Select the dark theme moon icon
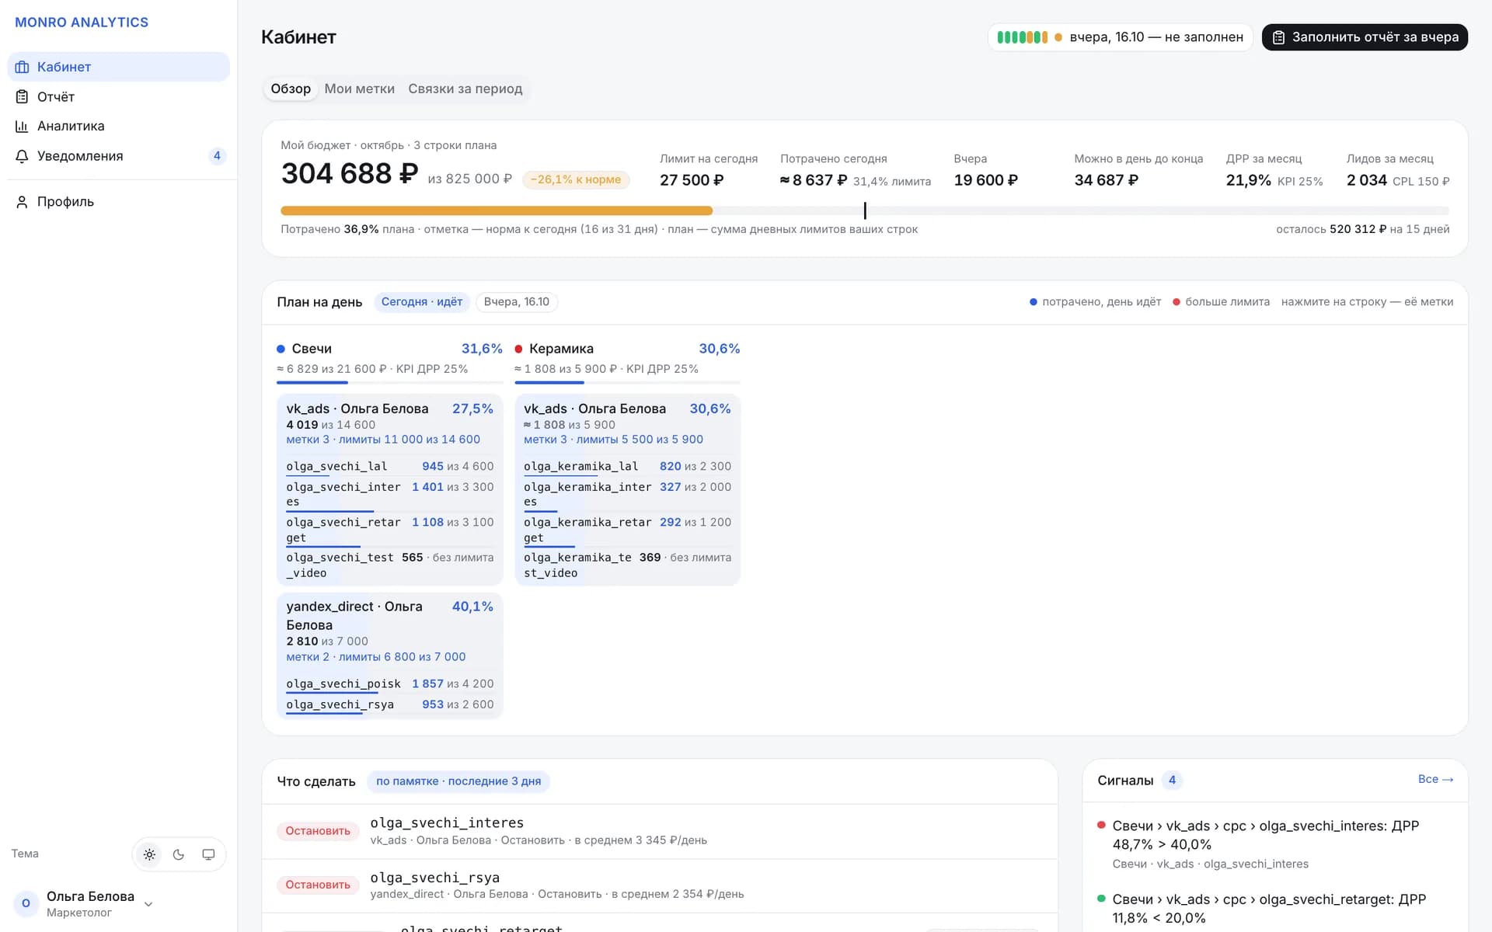Image resolution: width=1492 pixels, height=932 pixels. coord(179,854)
